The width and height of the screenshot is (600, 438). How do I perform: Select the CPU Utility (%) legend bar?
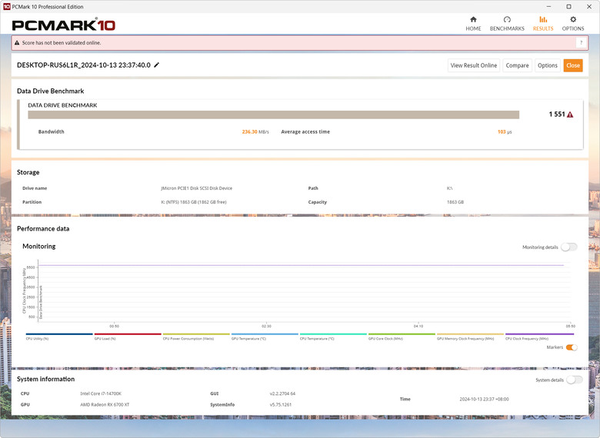point(59,334)
